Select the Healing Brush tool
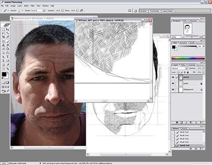The image size is (212, 165). click(4, 42)
